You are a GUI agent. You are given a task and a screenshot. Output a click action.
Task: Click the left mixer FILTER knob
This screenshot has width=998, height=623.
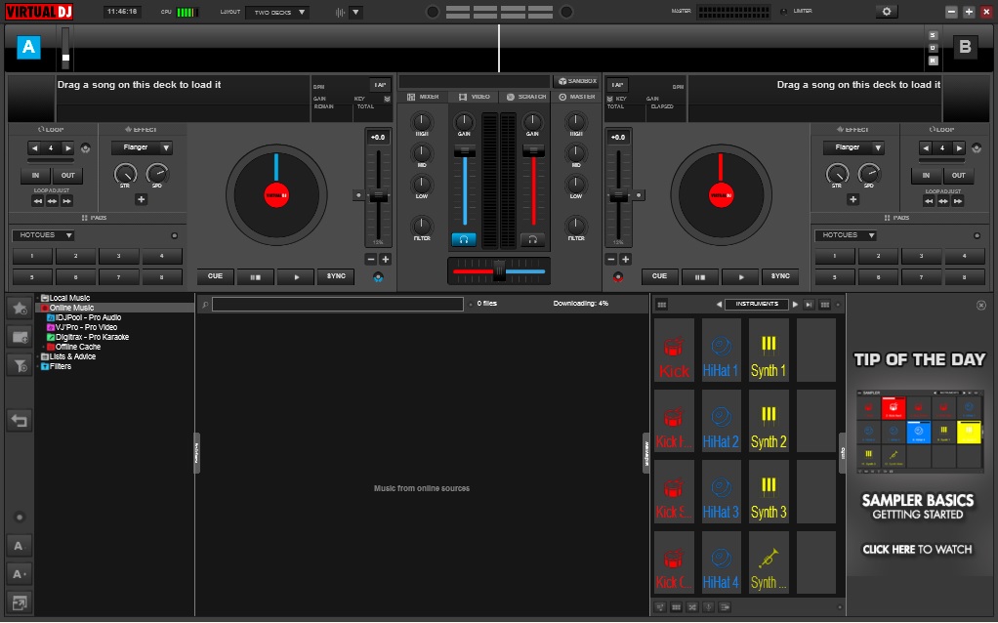421,225
